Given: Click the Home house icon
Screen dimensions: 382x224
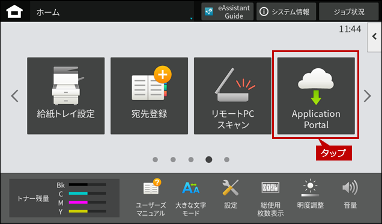Looking at the screenshot, I should coord(14,11).
